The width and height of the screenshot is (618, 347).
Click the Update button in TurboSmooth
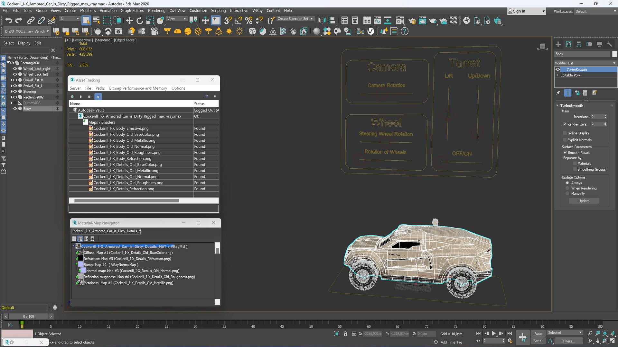[584, 201]
